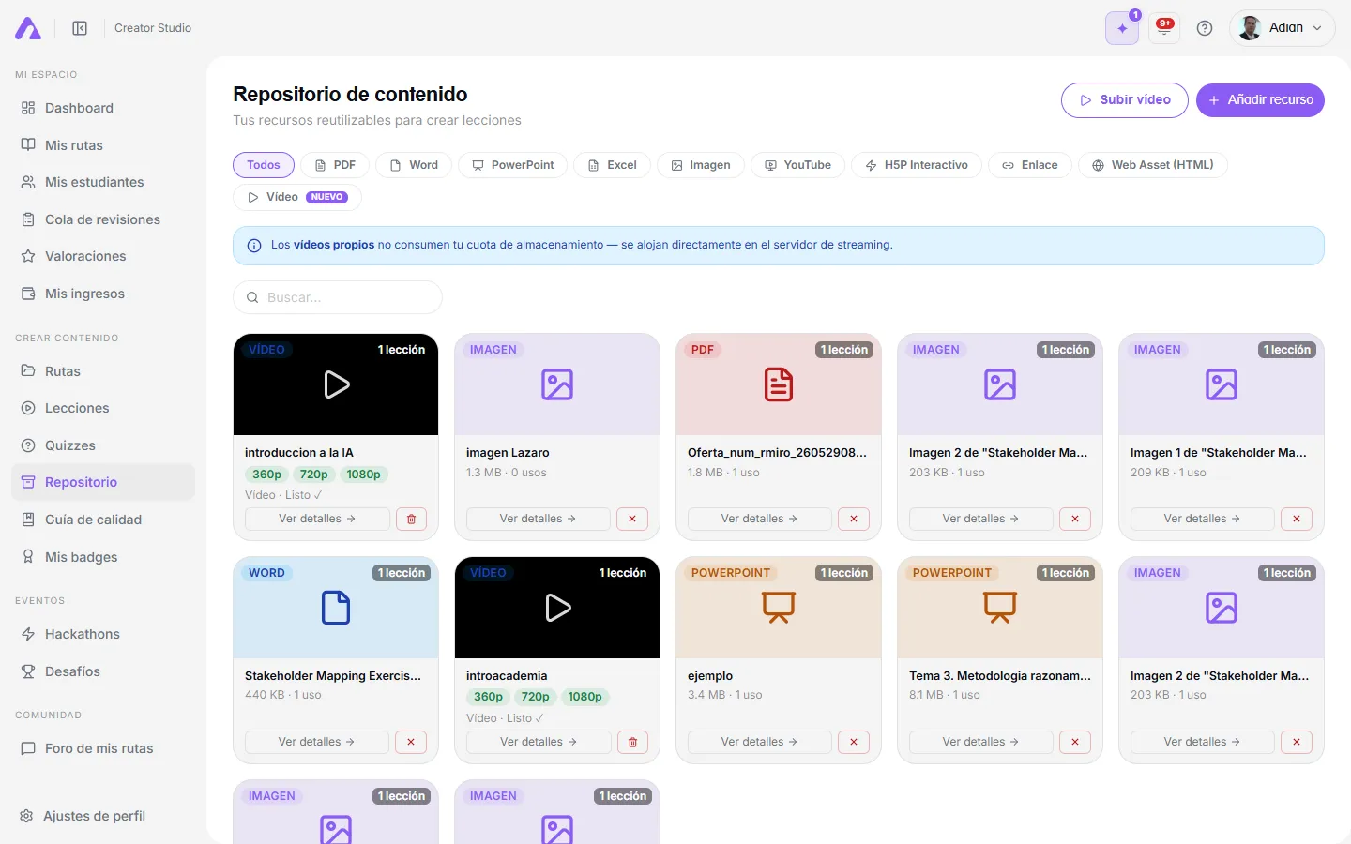Play the introduccion a la IA video thumbnail
The height and width of the screenshot is (844, 1351).
[336, 384]
